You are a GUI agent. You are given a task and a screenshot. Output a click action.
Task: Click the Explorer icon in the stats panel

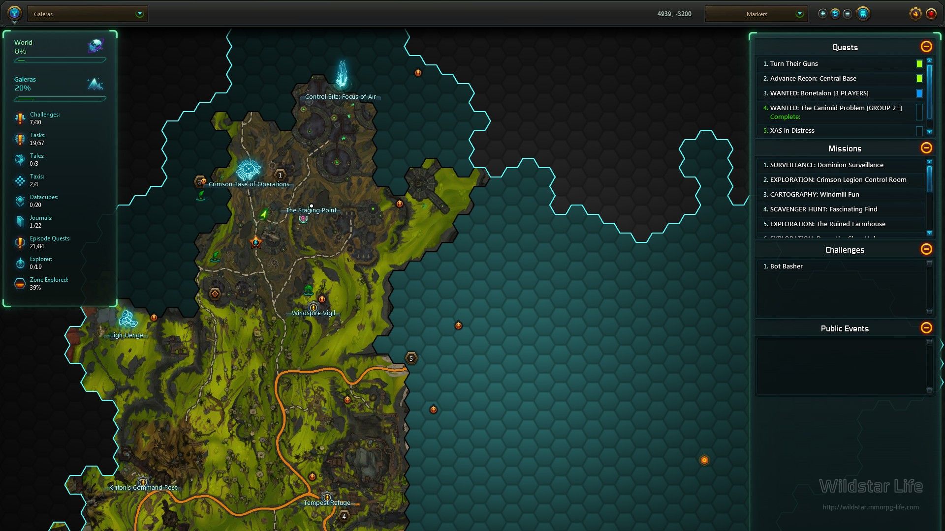point(20,263)
